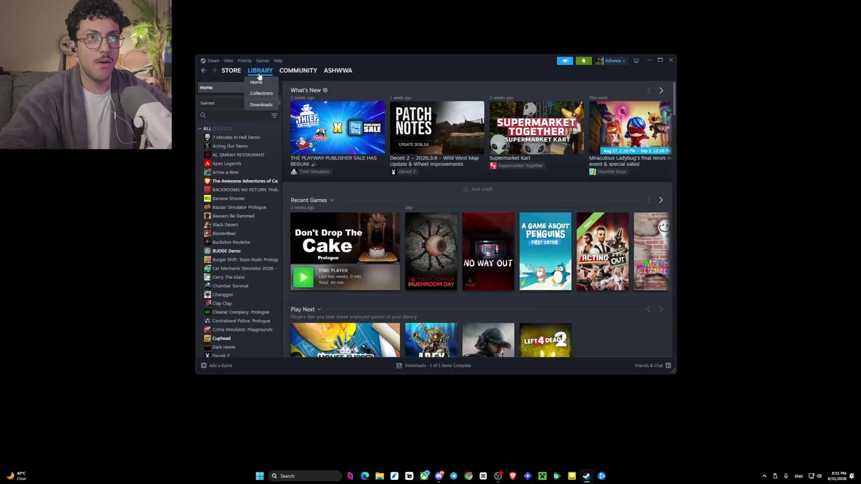The height and width of the screenshot is (484, 861).
Task: Open the Patch Notes news image
Action: (x=437, y=128)
